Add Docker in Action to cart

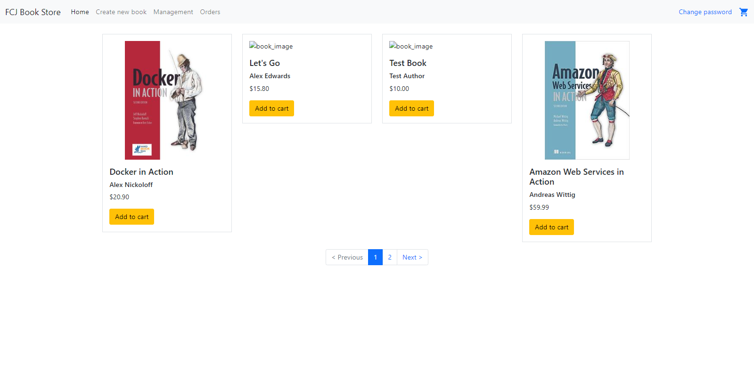tap(131, 217)
